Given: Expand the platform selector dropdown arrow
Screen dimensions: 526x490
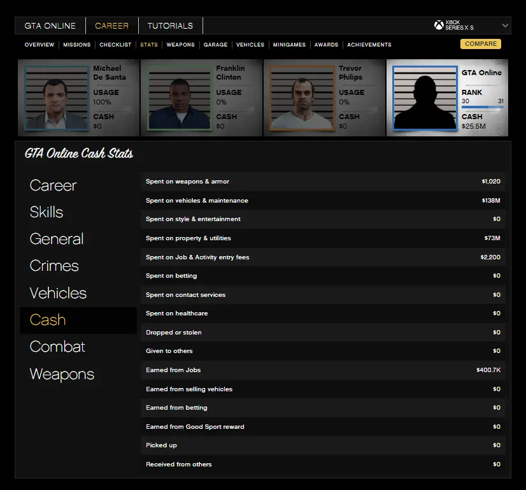Looking at the screenshot, I should pyautogui.click(x=505, y=25).
